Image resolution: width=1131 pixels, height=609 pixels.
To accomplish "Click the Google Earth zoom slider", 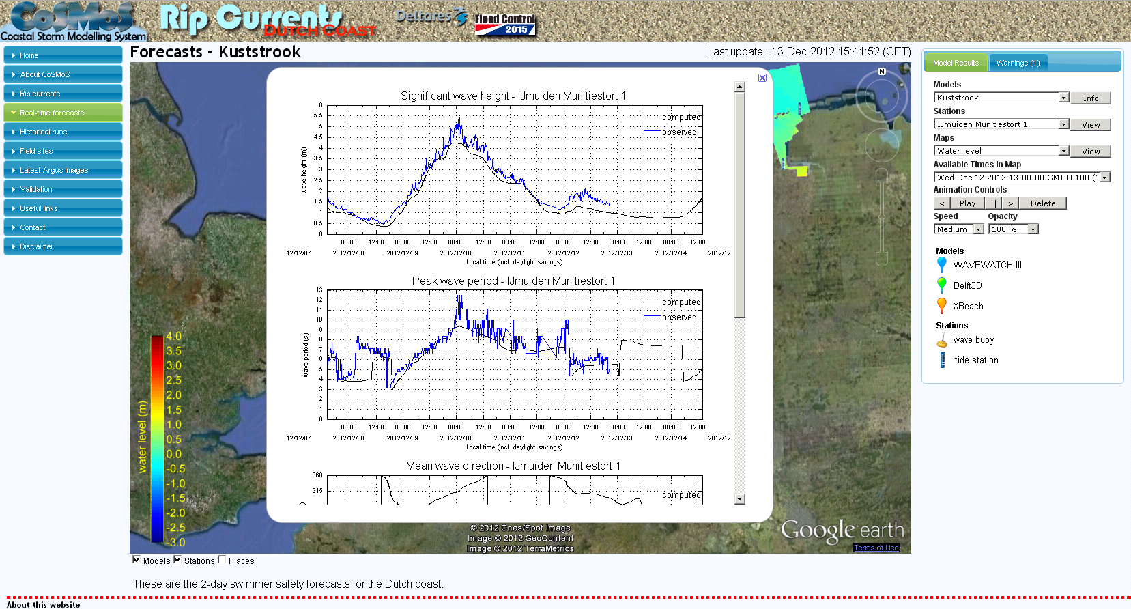I will point(882,217).
